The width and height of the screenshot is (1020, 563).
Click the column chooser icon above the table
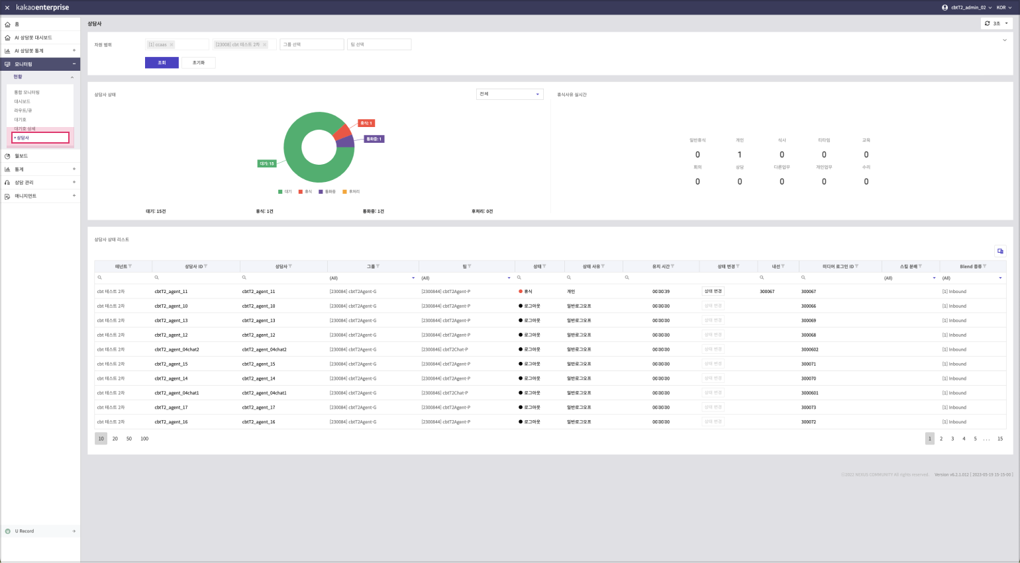coord(1000,251)
